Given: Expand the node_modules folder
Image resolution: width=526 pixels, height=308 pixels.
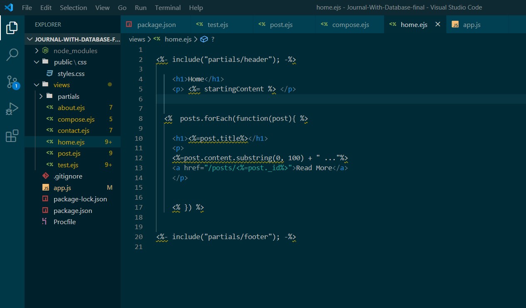Looking at the screenshot, I should point(37,51).
